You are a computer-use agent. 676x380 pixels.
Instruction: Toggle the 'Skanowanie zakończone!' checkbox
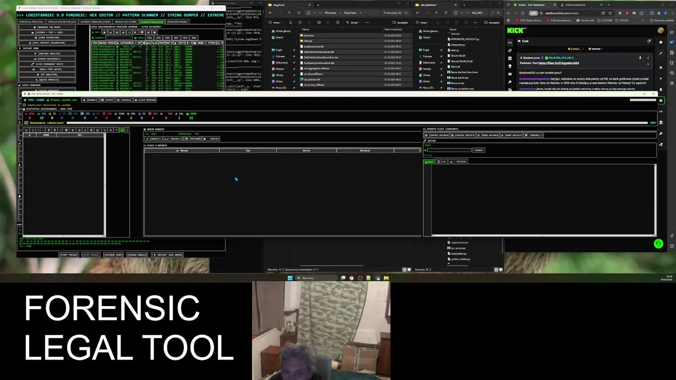tap(26, 123)
